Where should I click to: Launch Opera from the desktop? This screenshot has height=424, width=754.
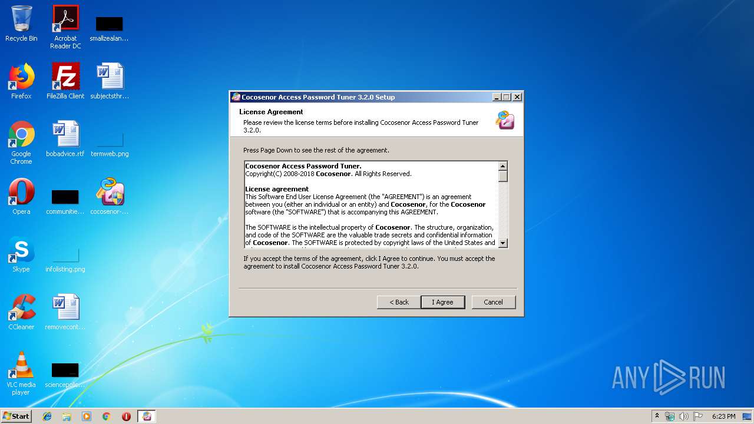point(21,197)
